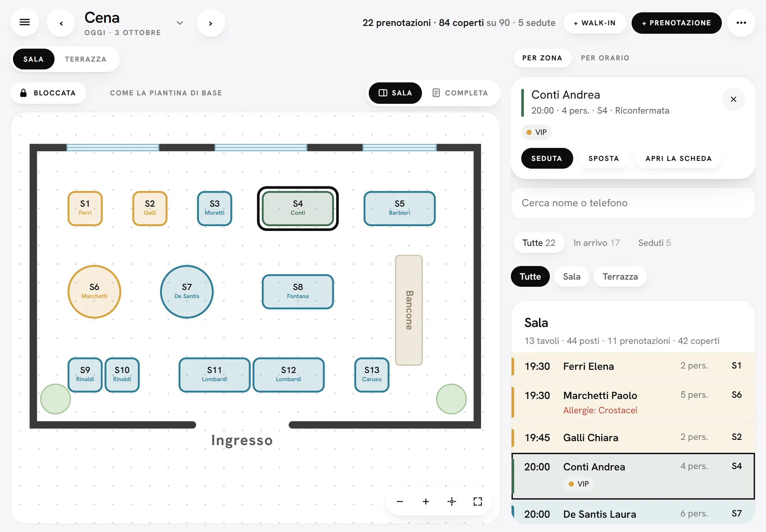The width and height of the screenshot is (766, 532).
Task: Go to the previous day arrow
Action: [61, 23]
